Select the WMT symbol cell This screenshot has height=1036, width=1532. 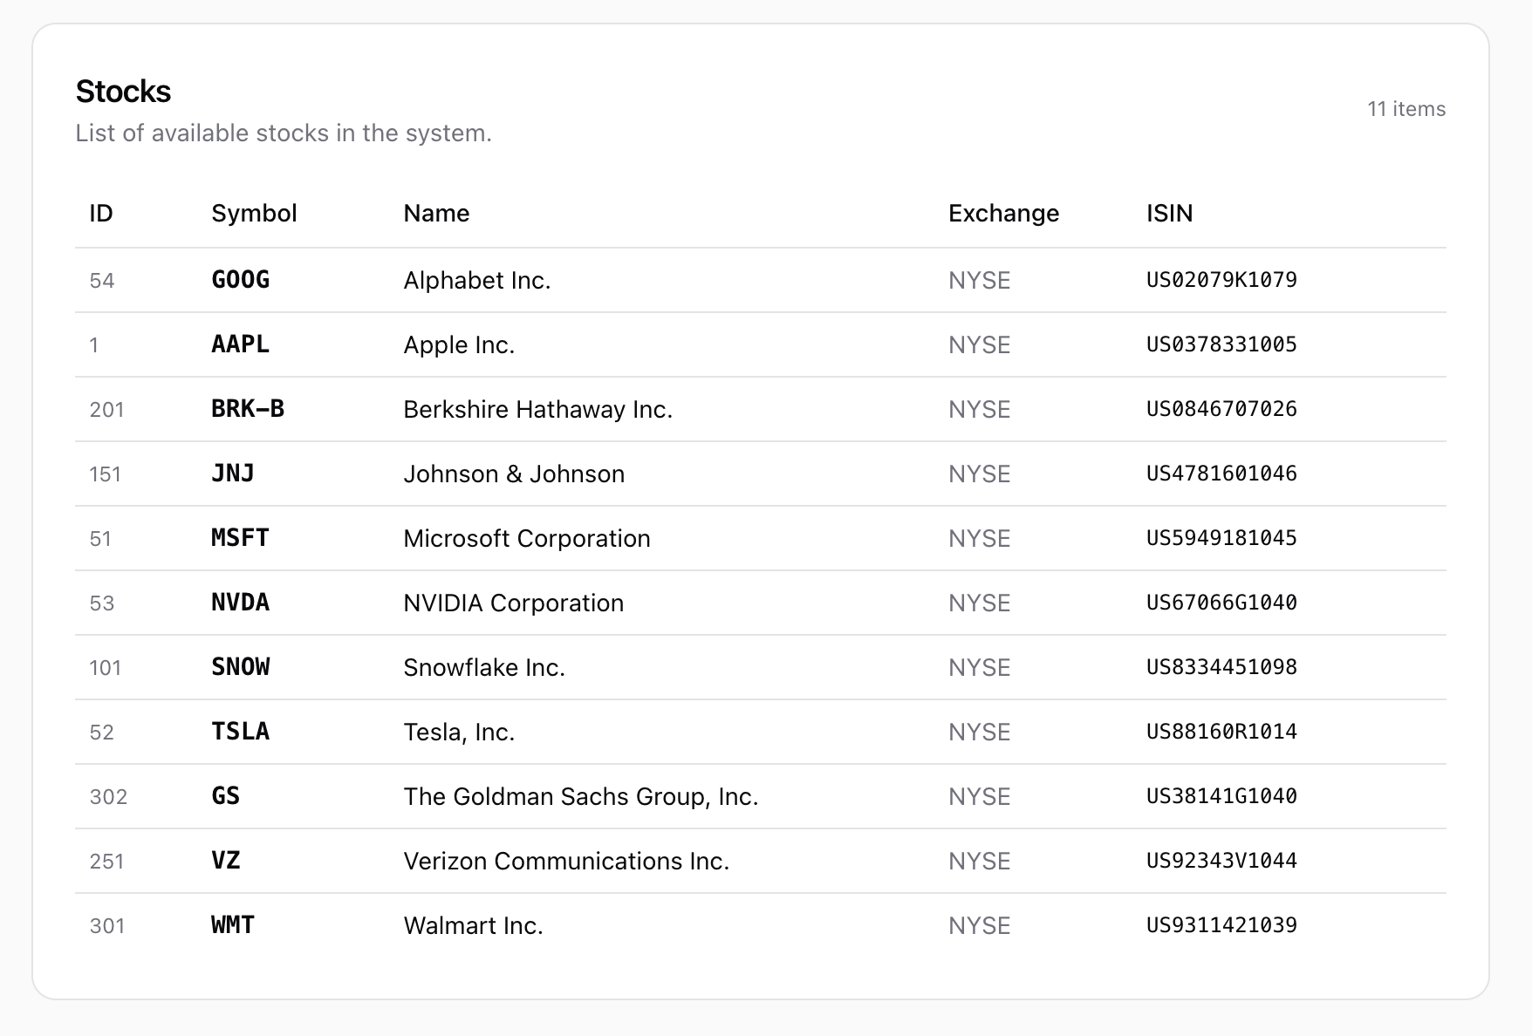233,925
